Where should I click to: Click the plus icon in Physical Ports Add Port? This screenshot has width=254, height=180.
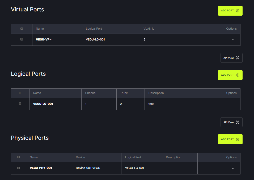[x=238, y=139]
